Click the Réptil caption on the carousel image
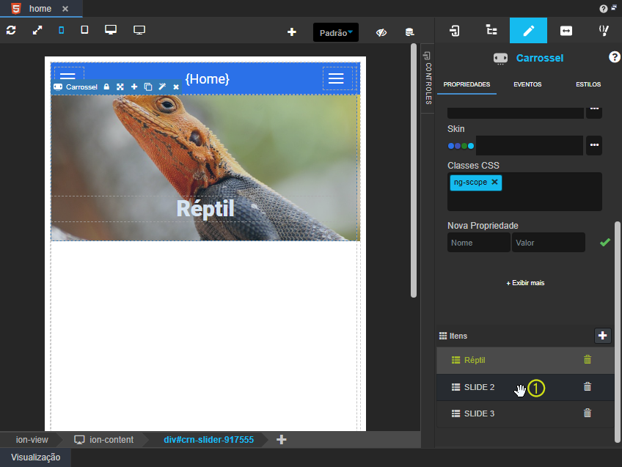This screenshot has width=622, height=467. pos(205,208)
